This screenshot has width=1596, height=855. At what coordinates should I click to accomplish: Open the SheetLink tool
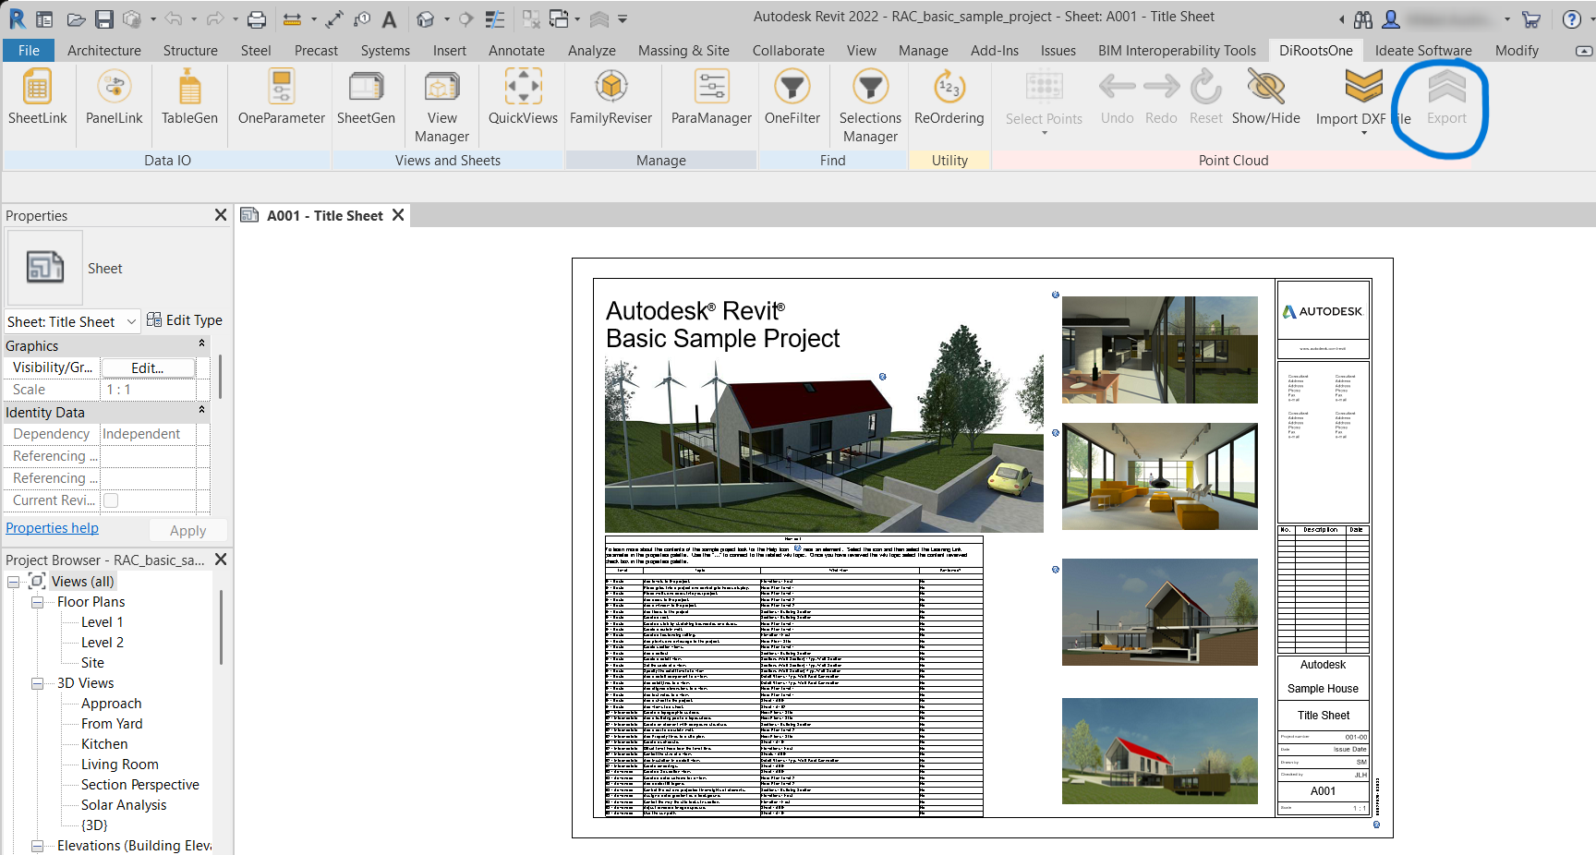37,100
